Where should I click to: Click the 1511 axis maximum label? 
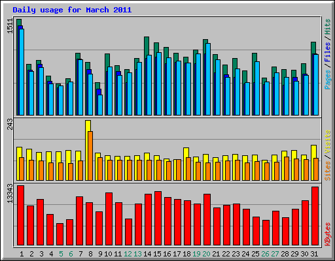[10, 26]
